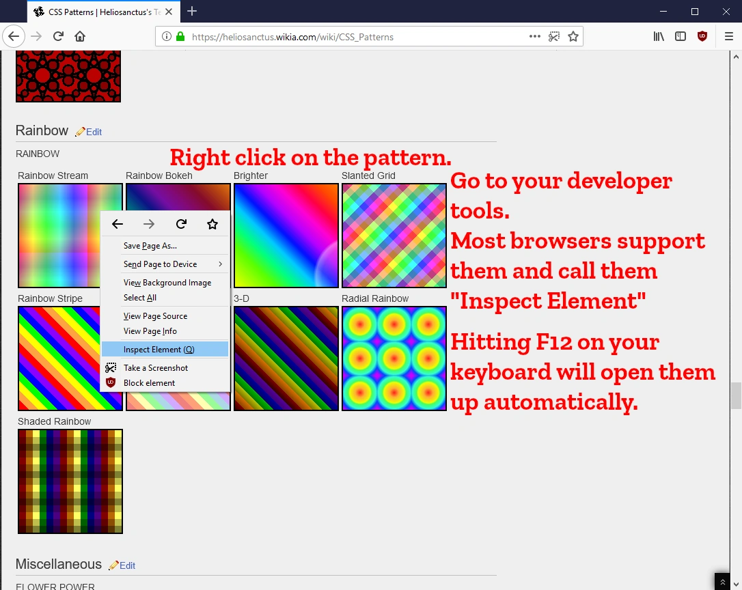Viewport: 742px width, 590px height.
Task: Click the context menu bookmark star
Action: click(x=212, y=224)
